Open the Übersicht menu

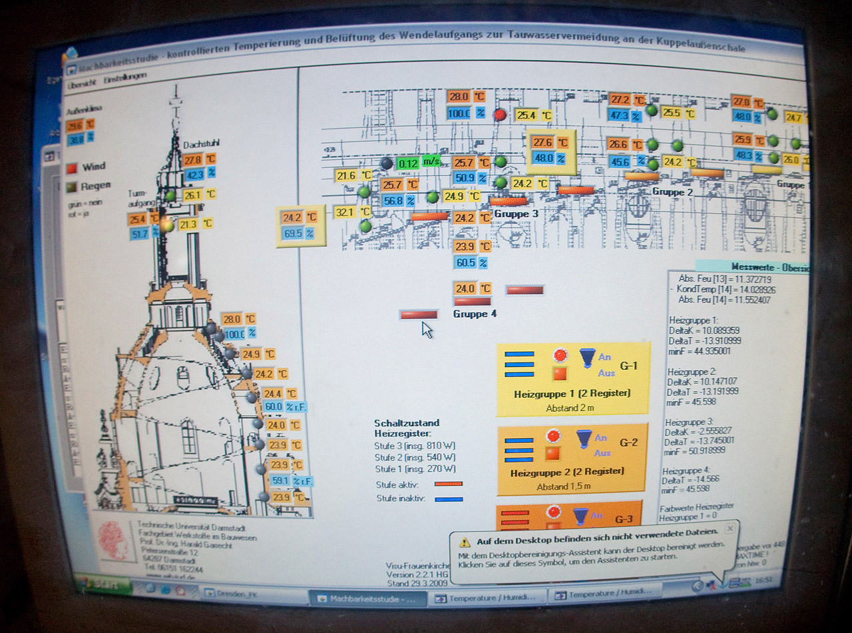click(x=81, y=83)
